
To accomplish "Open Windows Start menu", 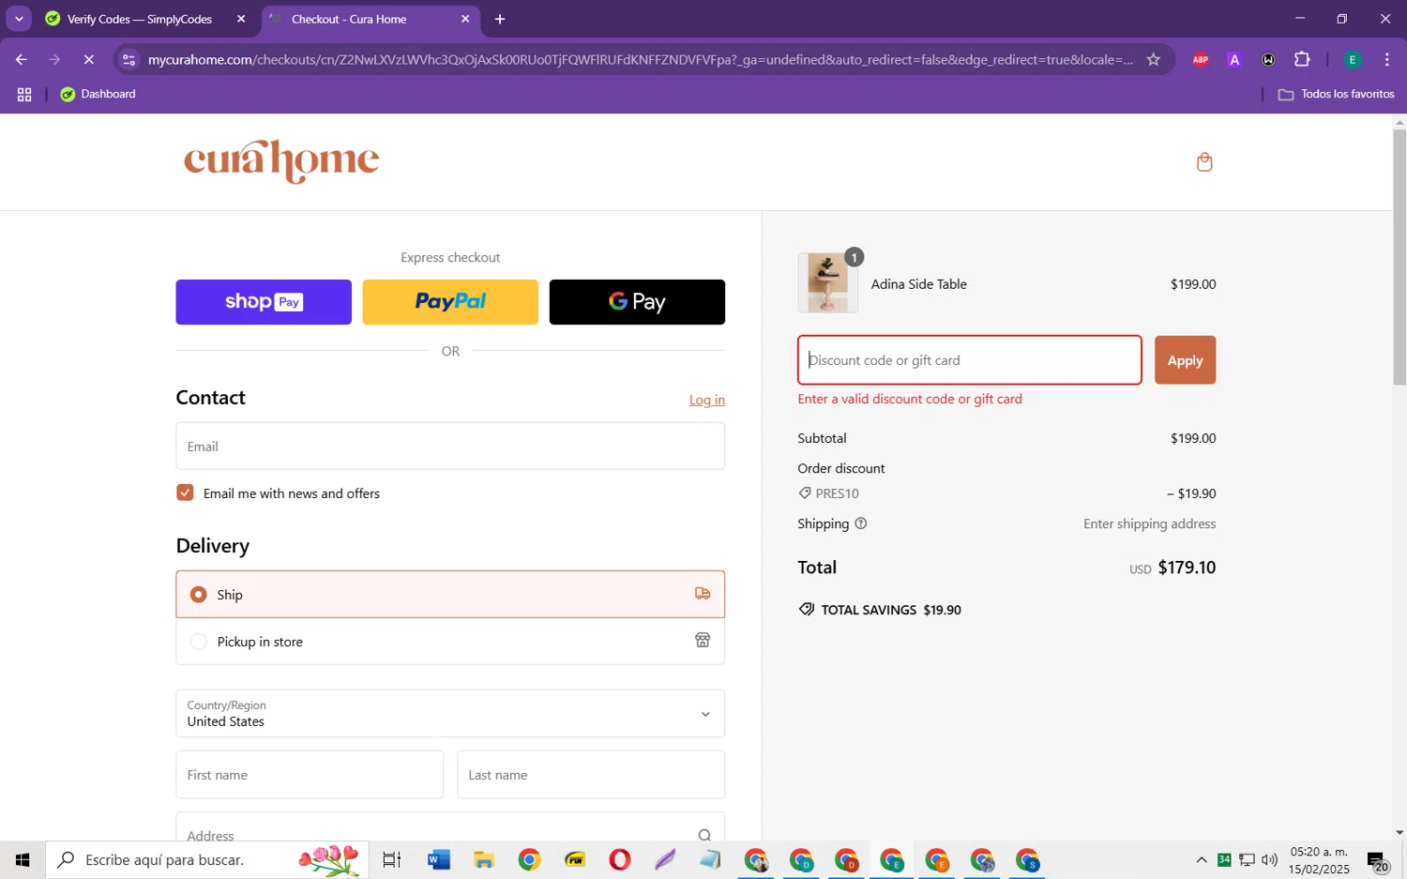I will [23, 859].
